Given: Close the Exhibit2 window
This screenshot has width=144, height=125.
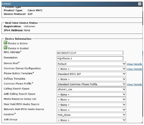Looking at the screenshot, I should point(140,4).
